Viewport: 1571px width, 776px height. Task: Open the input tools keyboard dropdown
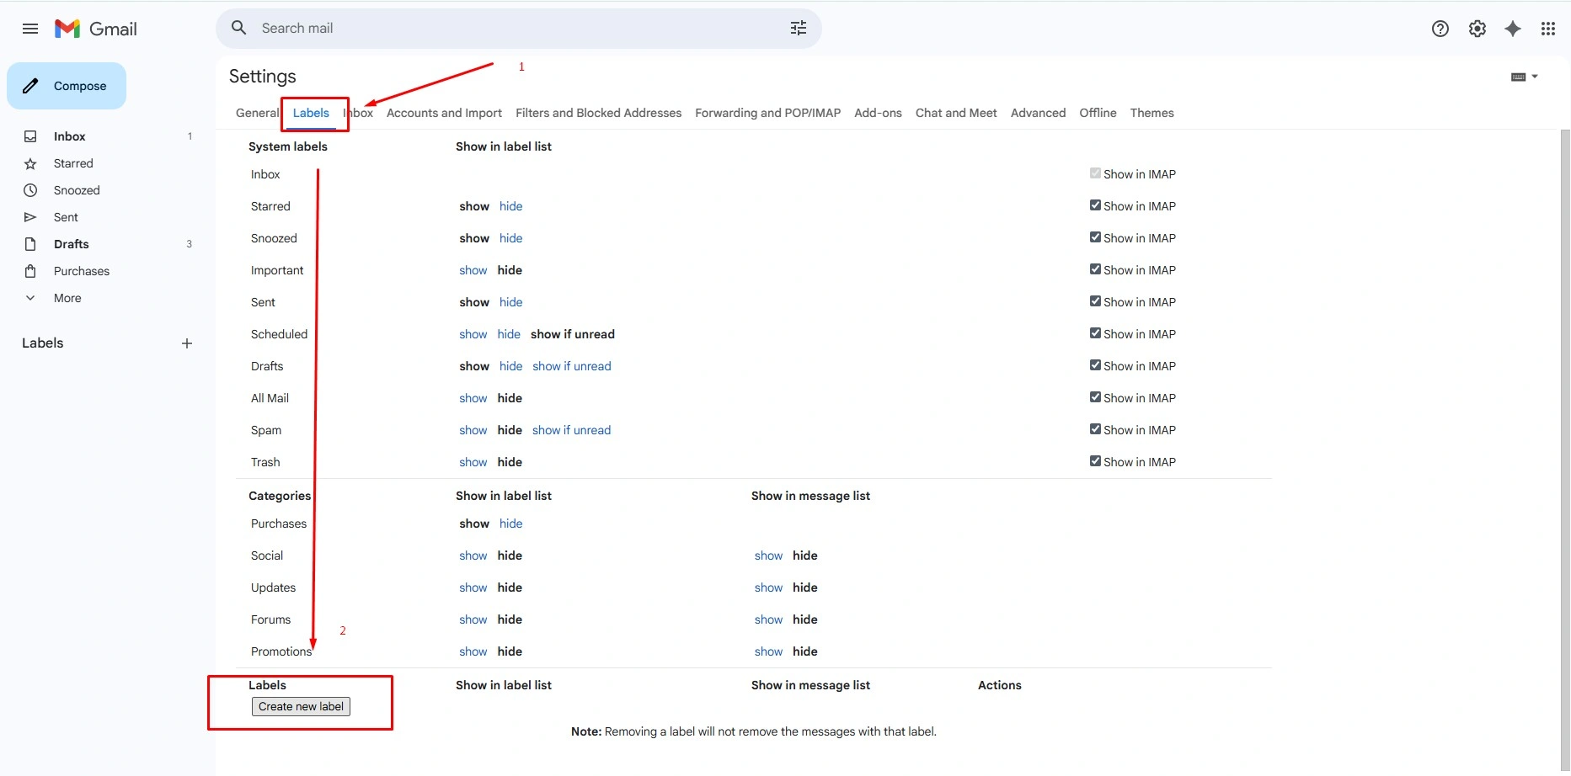(1524, 77)
